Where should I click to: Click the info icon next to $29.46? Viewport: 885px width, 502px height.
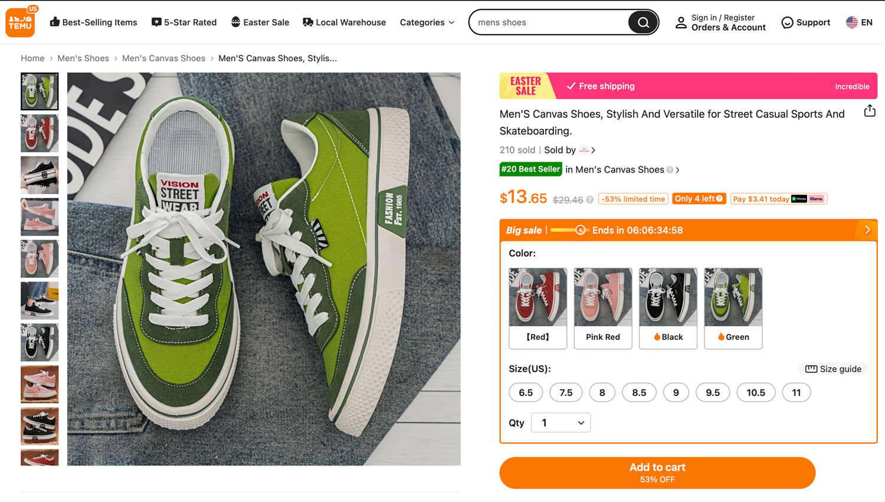click(589, 200)
